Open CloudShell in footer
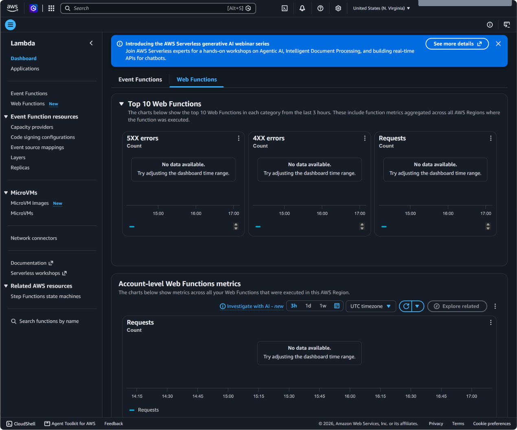 pos(21,423)
